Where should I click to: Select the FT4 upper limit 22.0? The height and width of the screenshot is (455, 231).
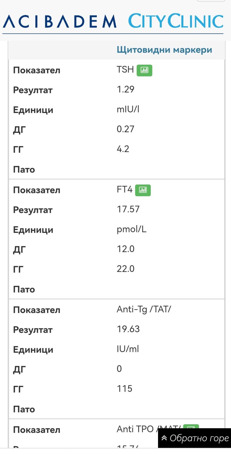126,269
